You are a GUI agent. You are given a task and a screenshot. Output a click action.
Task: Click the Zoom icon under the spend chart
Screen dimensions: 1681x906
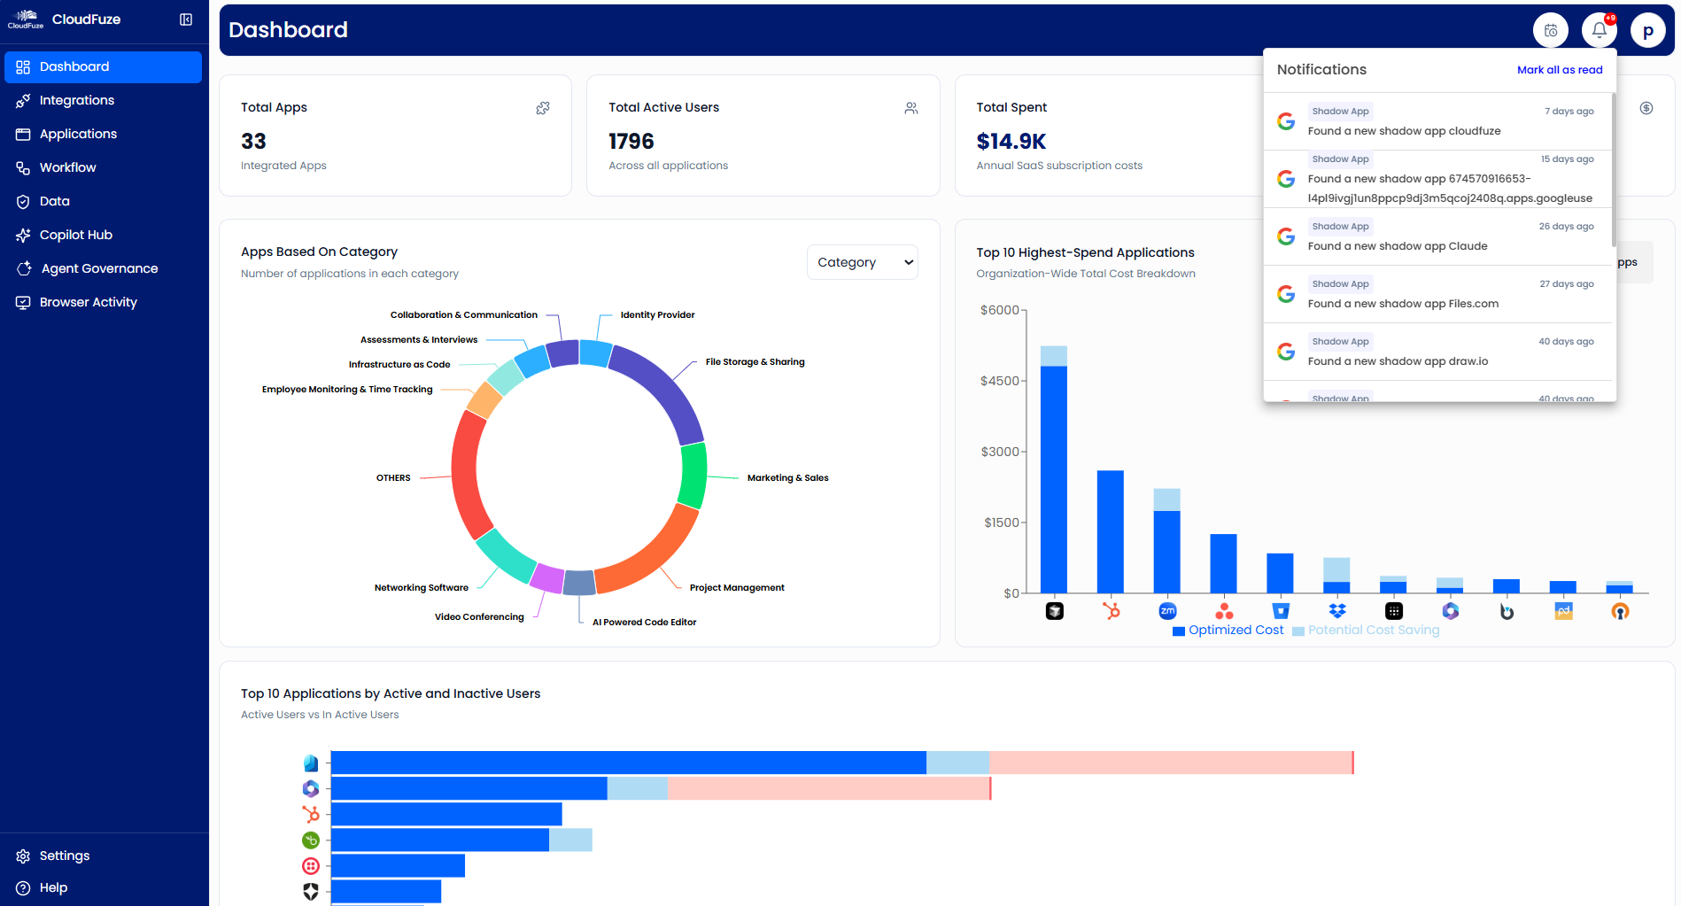click(1167, 611)
